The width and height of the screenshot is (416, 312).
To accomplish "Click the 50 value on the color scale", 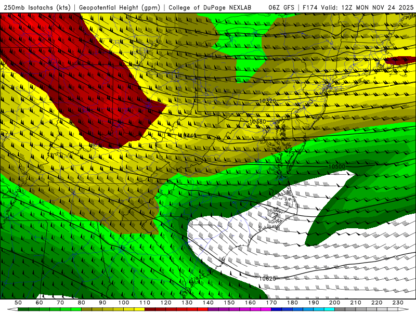I will tap(18, 303).
